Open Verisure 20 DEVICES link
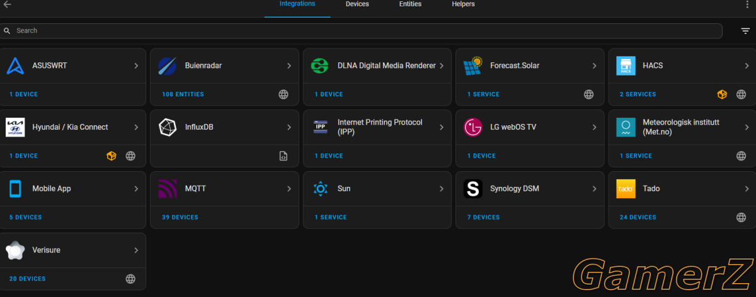 tap(28, 279)
